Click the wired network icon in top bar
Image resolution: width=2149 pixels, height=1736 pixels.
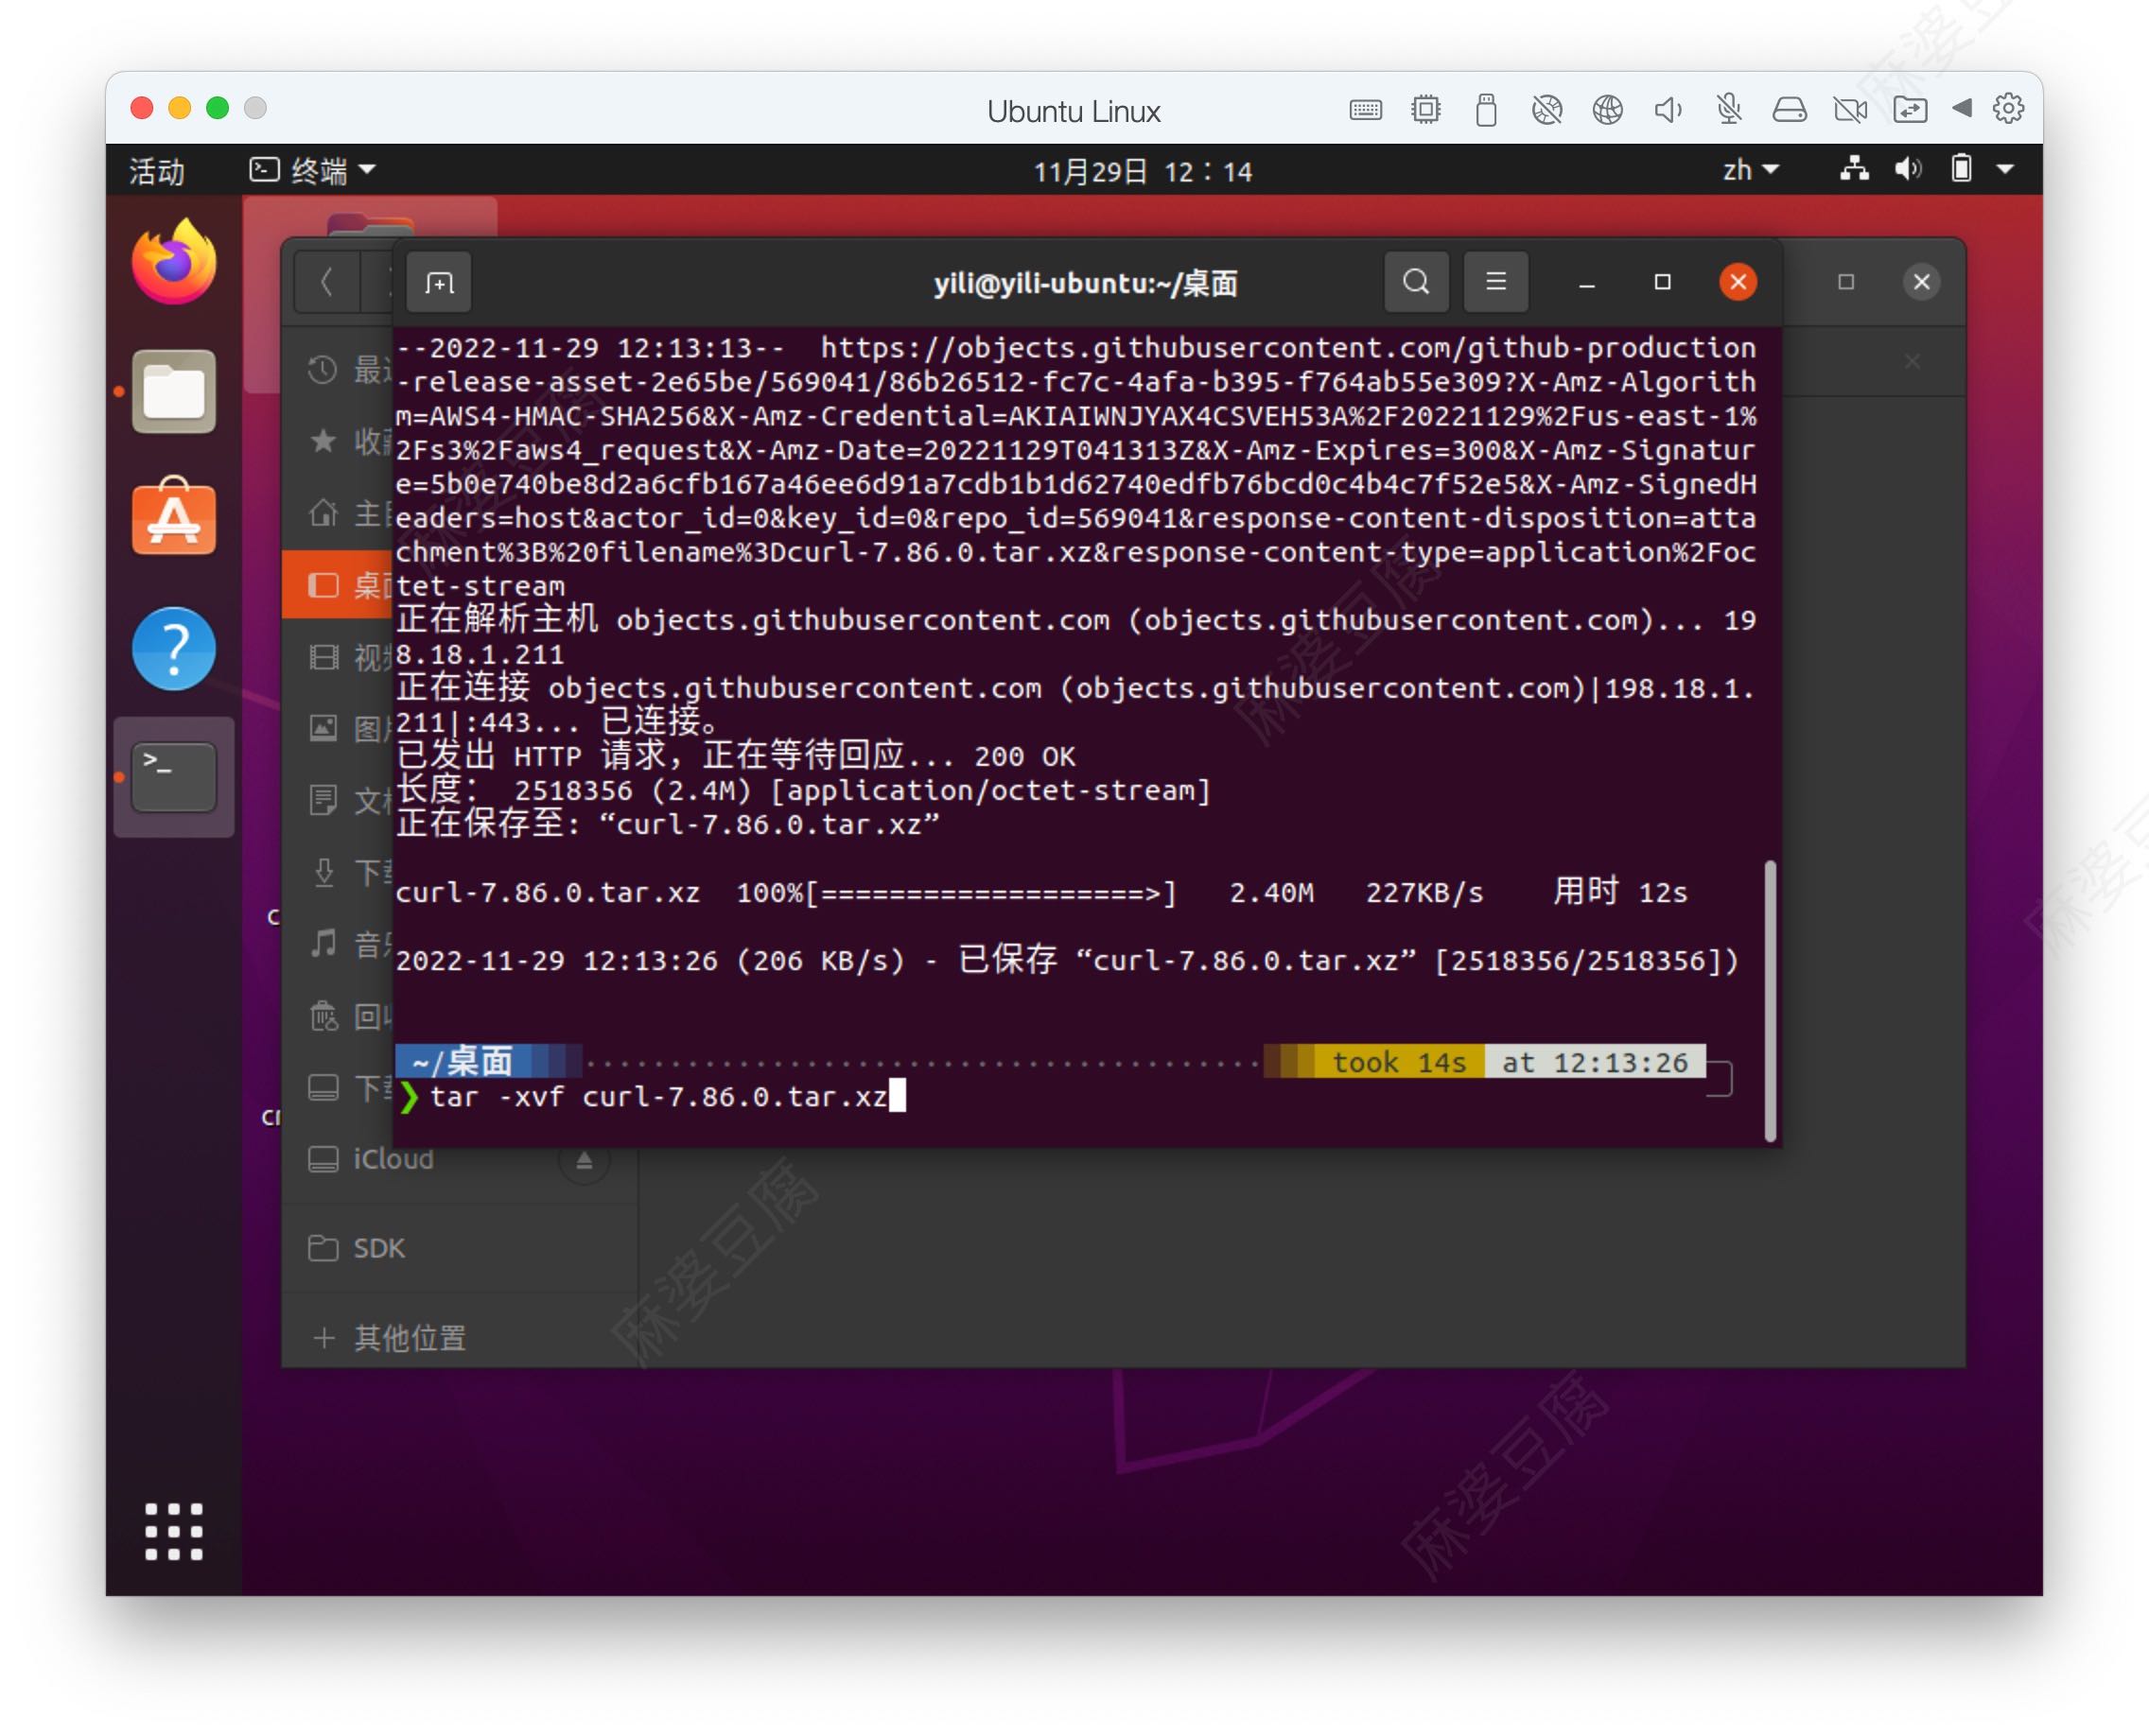tap(1854, 169)
